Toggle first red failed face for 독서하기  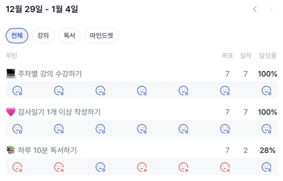point(17,167)
